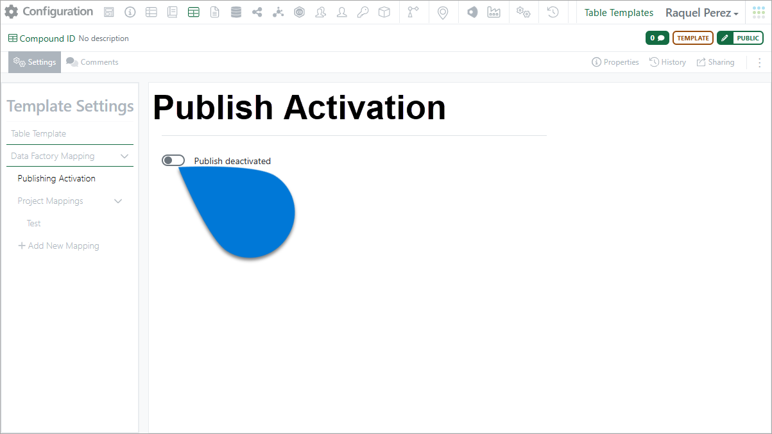Viewport: 772px width, 434px height.
Task: Toggle the Publish deactivated switch
Action: click(x=173, y=160)
